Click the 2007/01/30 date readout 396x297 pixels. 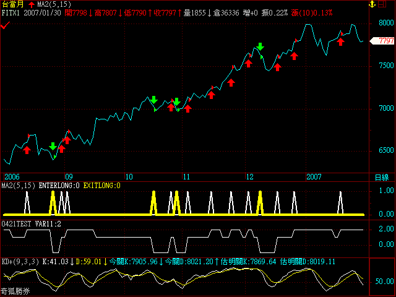[x=43, y=12]
